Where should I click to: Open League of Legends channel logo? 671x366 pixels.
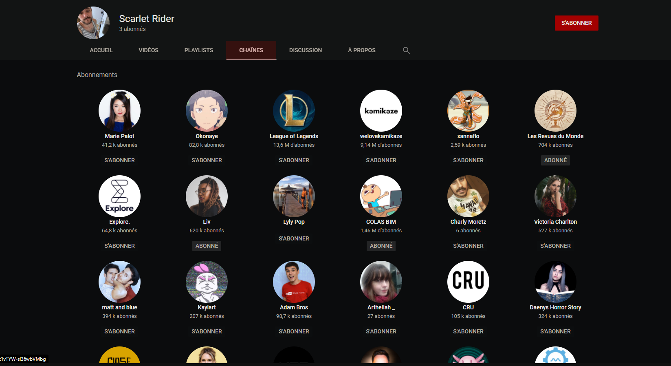(x=294, y=110)
